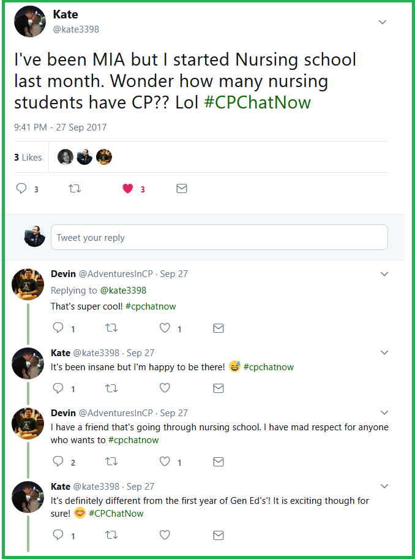Screen dimensions: 415x559
Task: Open Kate's profile picture at top
Action: coord(29,22)
